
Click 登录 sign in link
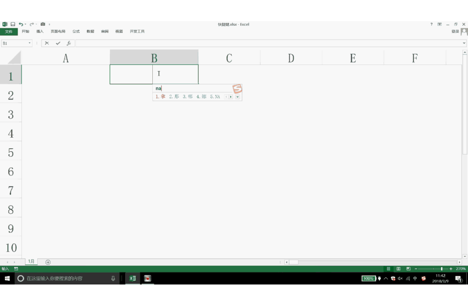(455, 32)
